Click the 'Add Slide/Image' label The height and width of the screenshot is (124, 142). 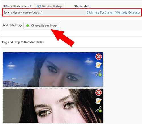coord(13,25)
